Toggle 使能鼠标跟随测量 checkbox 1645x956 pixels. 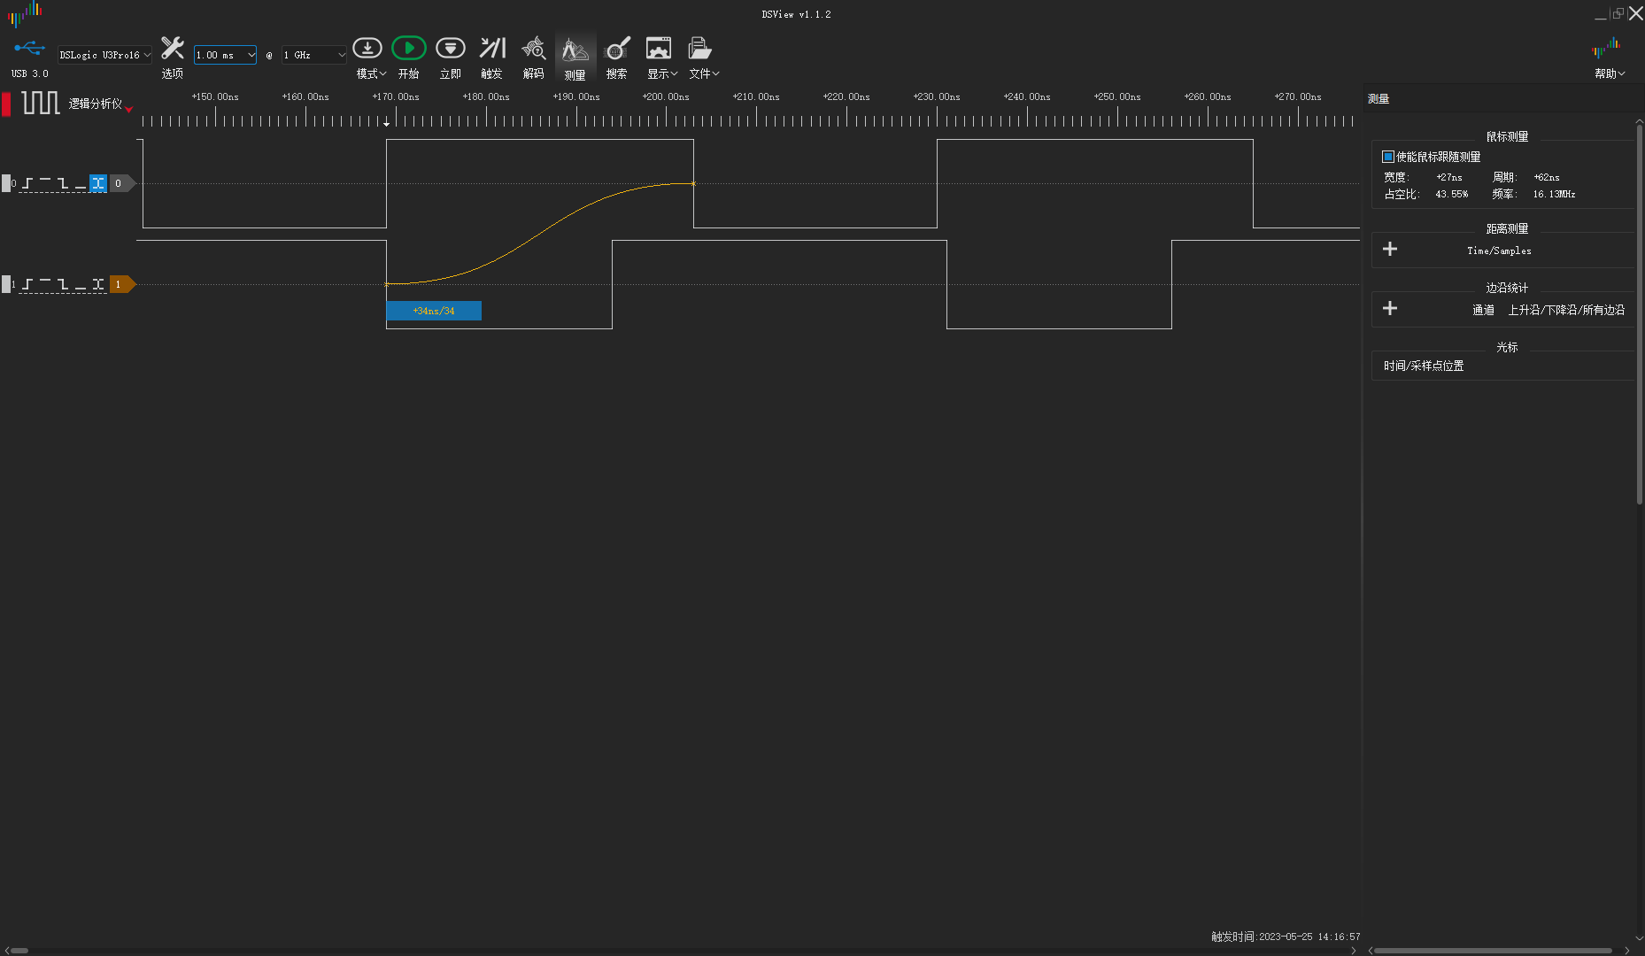[x=1388, y=157]
